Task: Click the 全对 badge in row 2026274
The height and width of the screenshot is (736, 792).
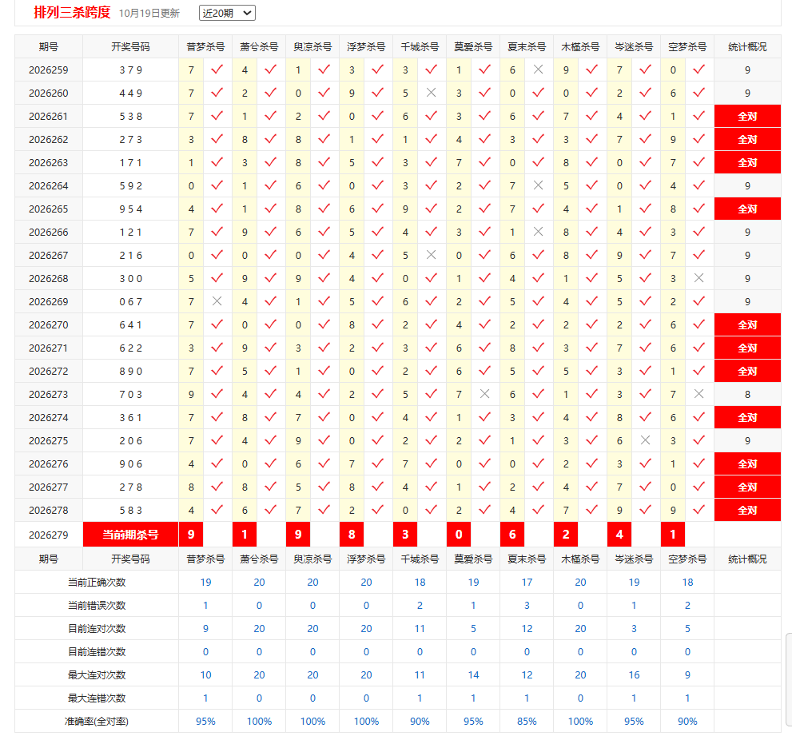Action: click(x=747, y=418)
